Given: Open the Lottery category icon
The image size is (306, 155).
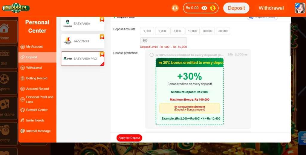Looking at the screenshot, I should 5,134.
